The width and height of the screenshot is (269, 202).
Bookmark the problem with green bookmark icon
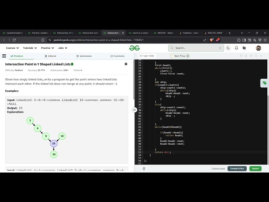pos(72,64)
